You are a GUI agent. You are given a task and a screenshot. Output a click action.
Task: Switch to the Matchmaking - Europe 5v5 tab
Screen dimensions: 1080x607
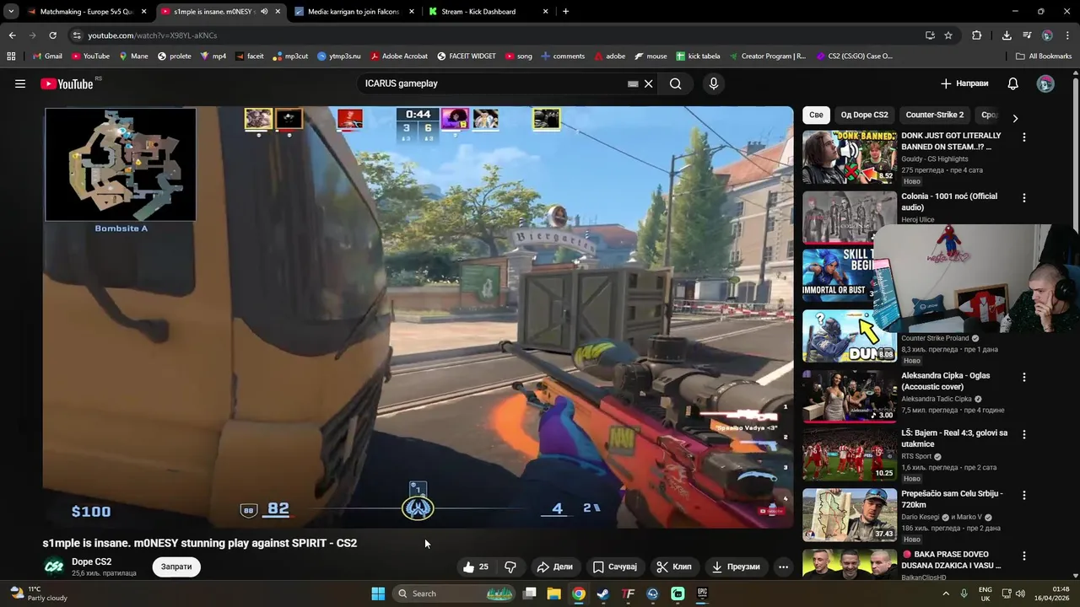87,12
